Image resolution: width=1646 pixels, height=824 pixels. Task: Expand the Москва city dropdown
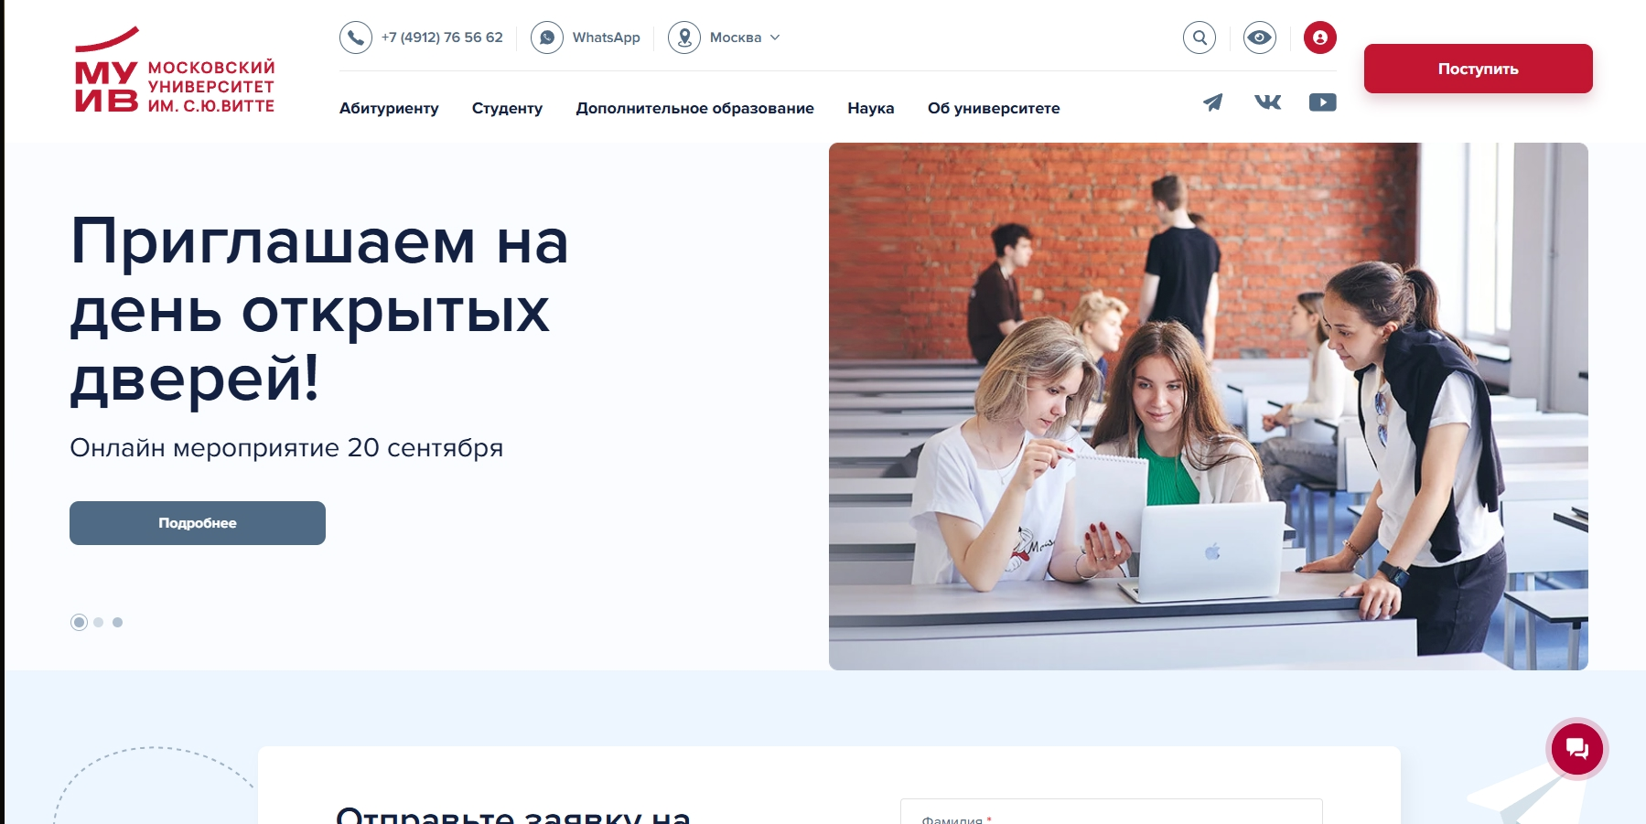745,37
